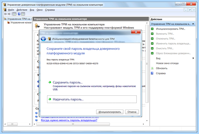The image size is (199, 134).
Task: Choose Напечатать пароль... option
Action: coord(92,99)
